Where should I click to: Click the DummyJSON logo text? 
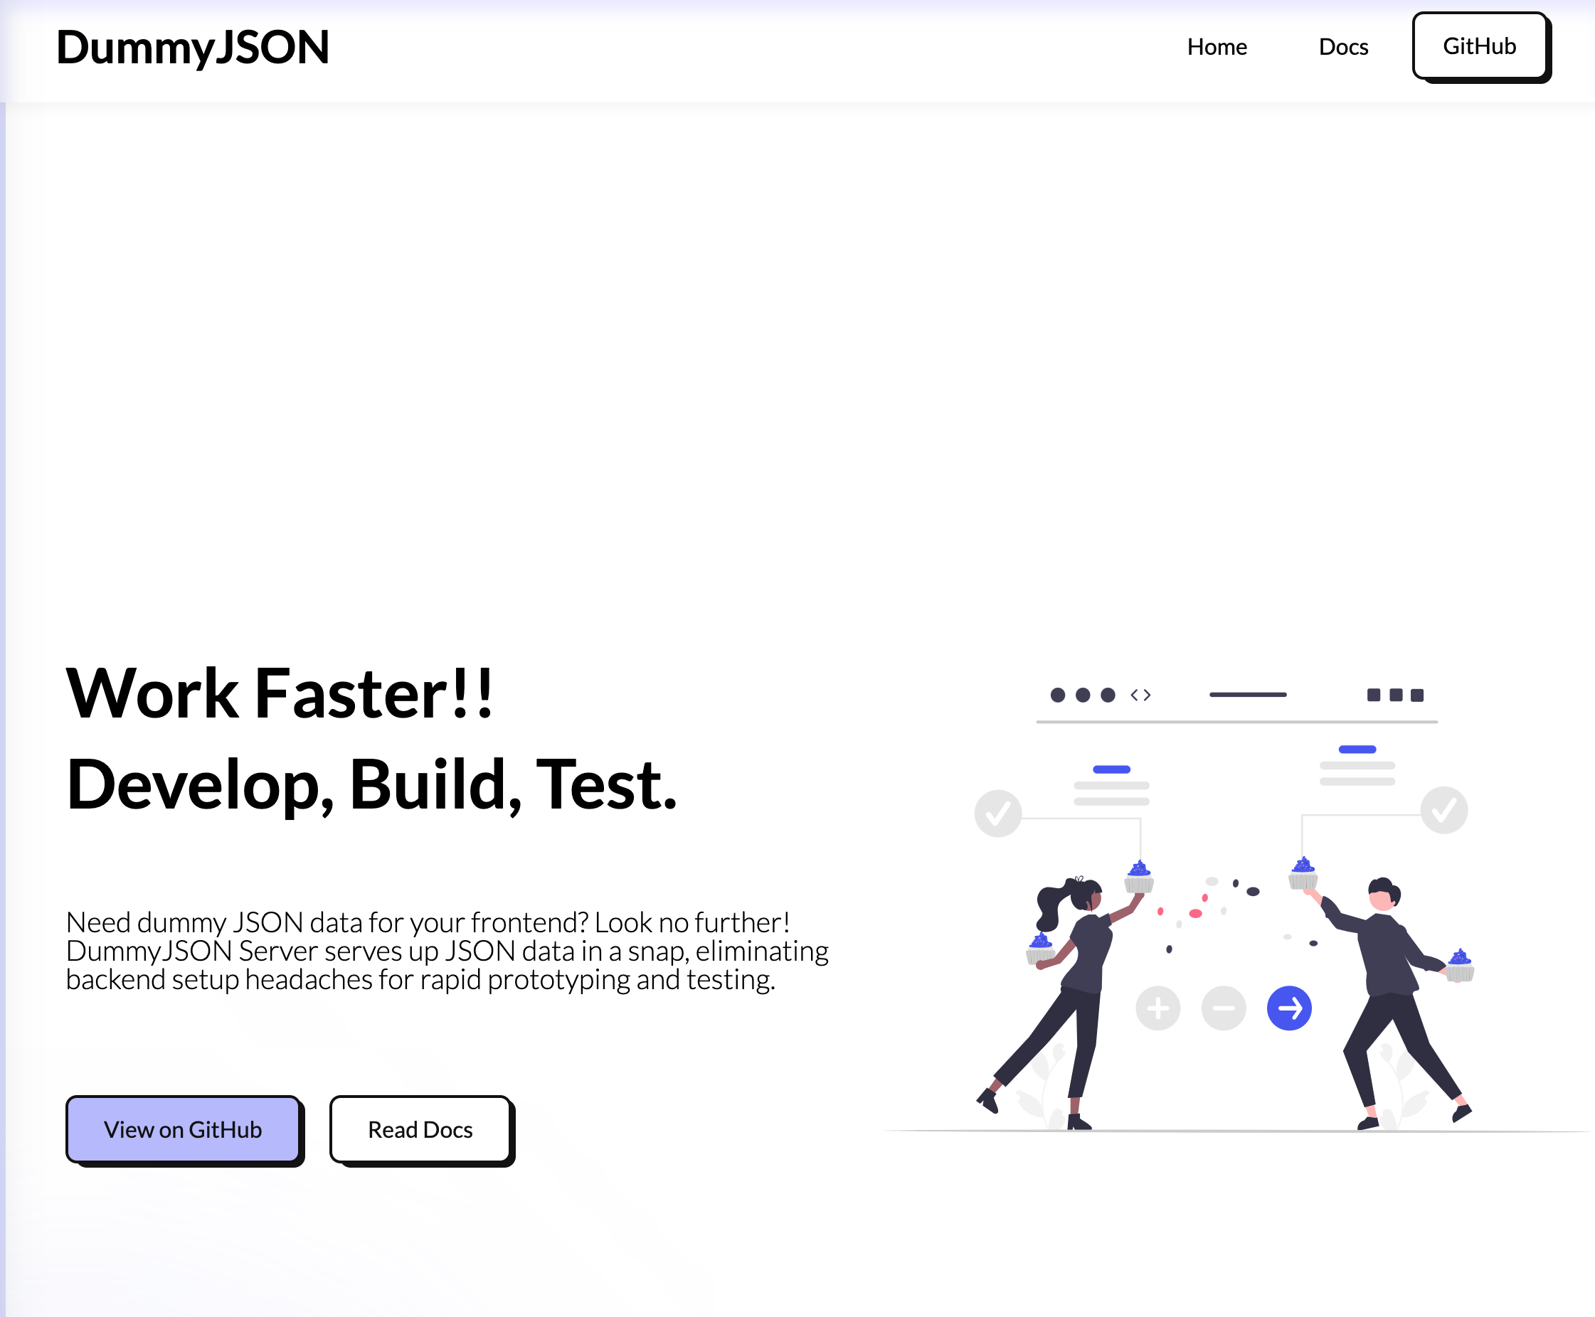tap(193, 48)
